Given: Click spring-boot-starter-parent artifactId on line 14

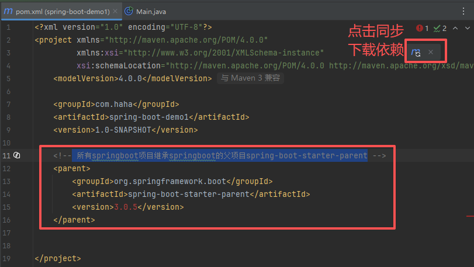Looking at the screenshot, I should (x=189, y=194).
